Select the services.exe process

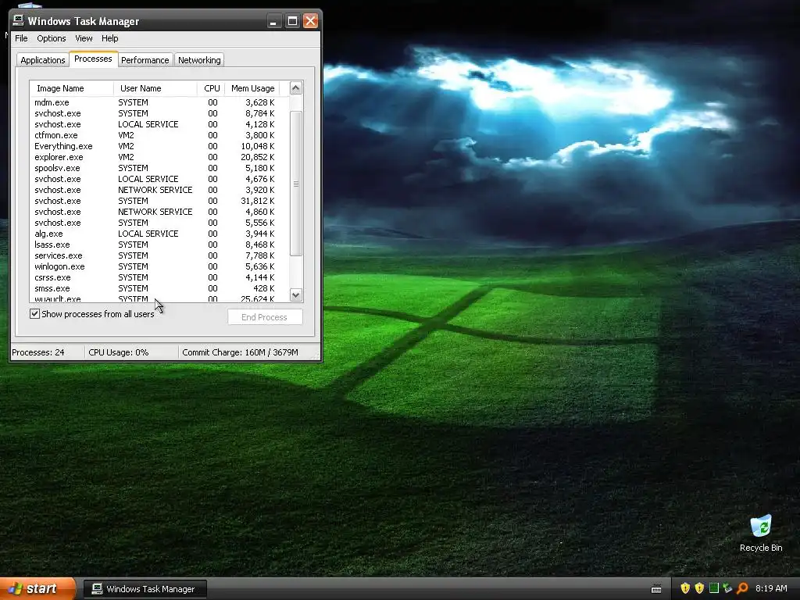(159, 255)
